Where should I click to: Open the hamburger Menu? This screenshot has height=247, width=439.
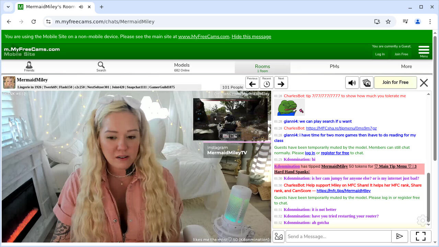point(424,51)
